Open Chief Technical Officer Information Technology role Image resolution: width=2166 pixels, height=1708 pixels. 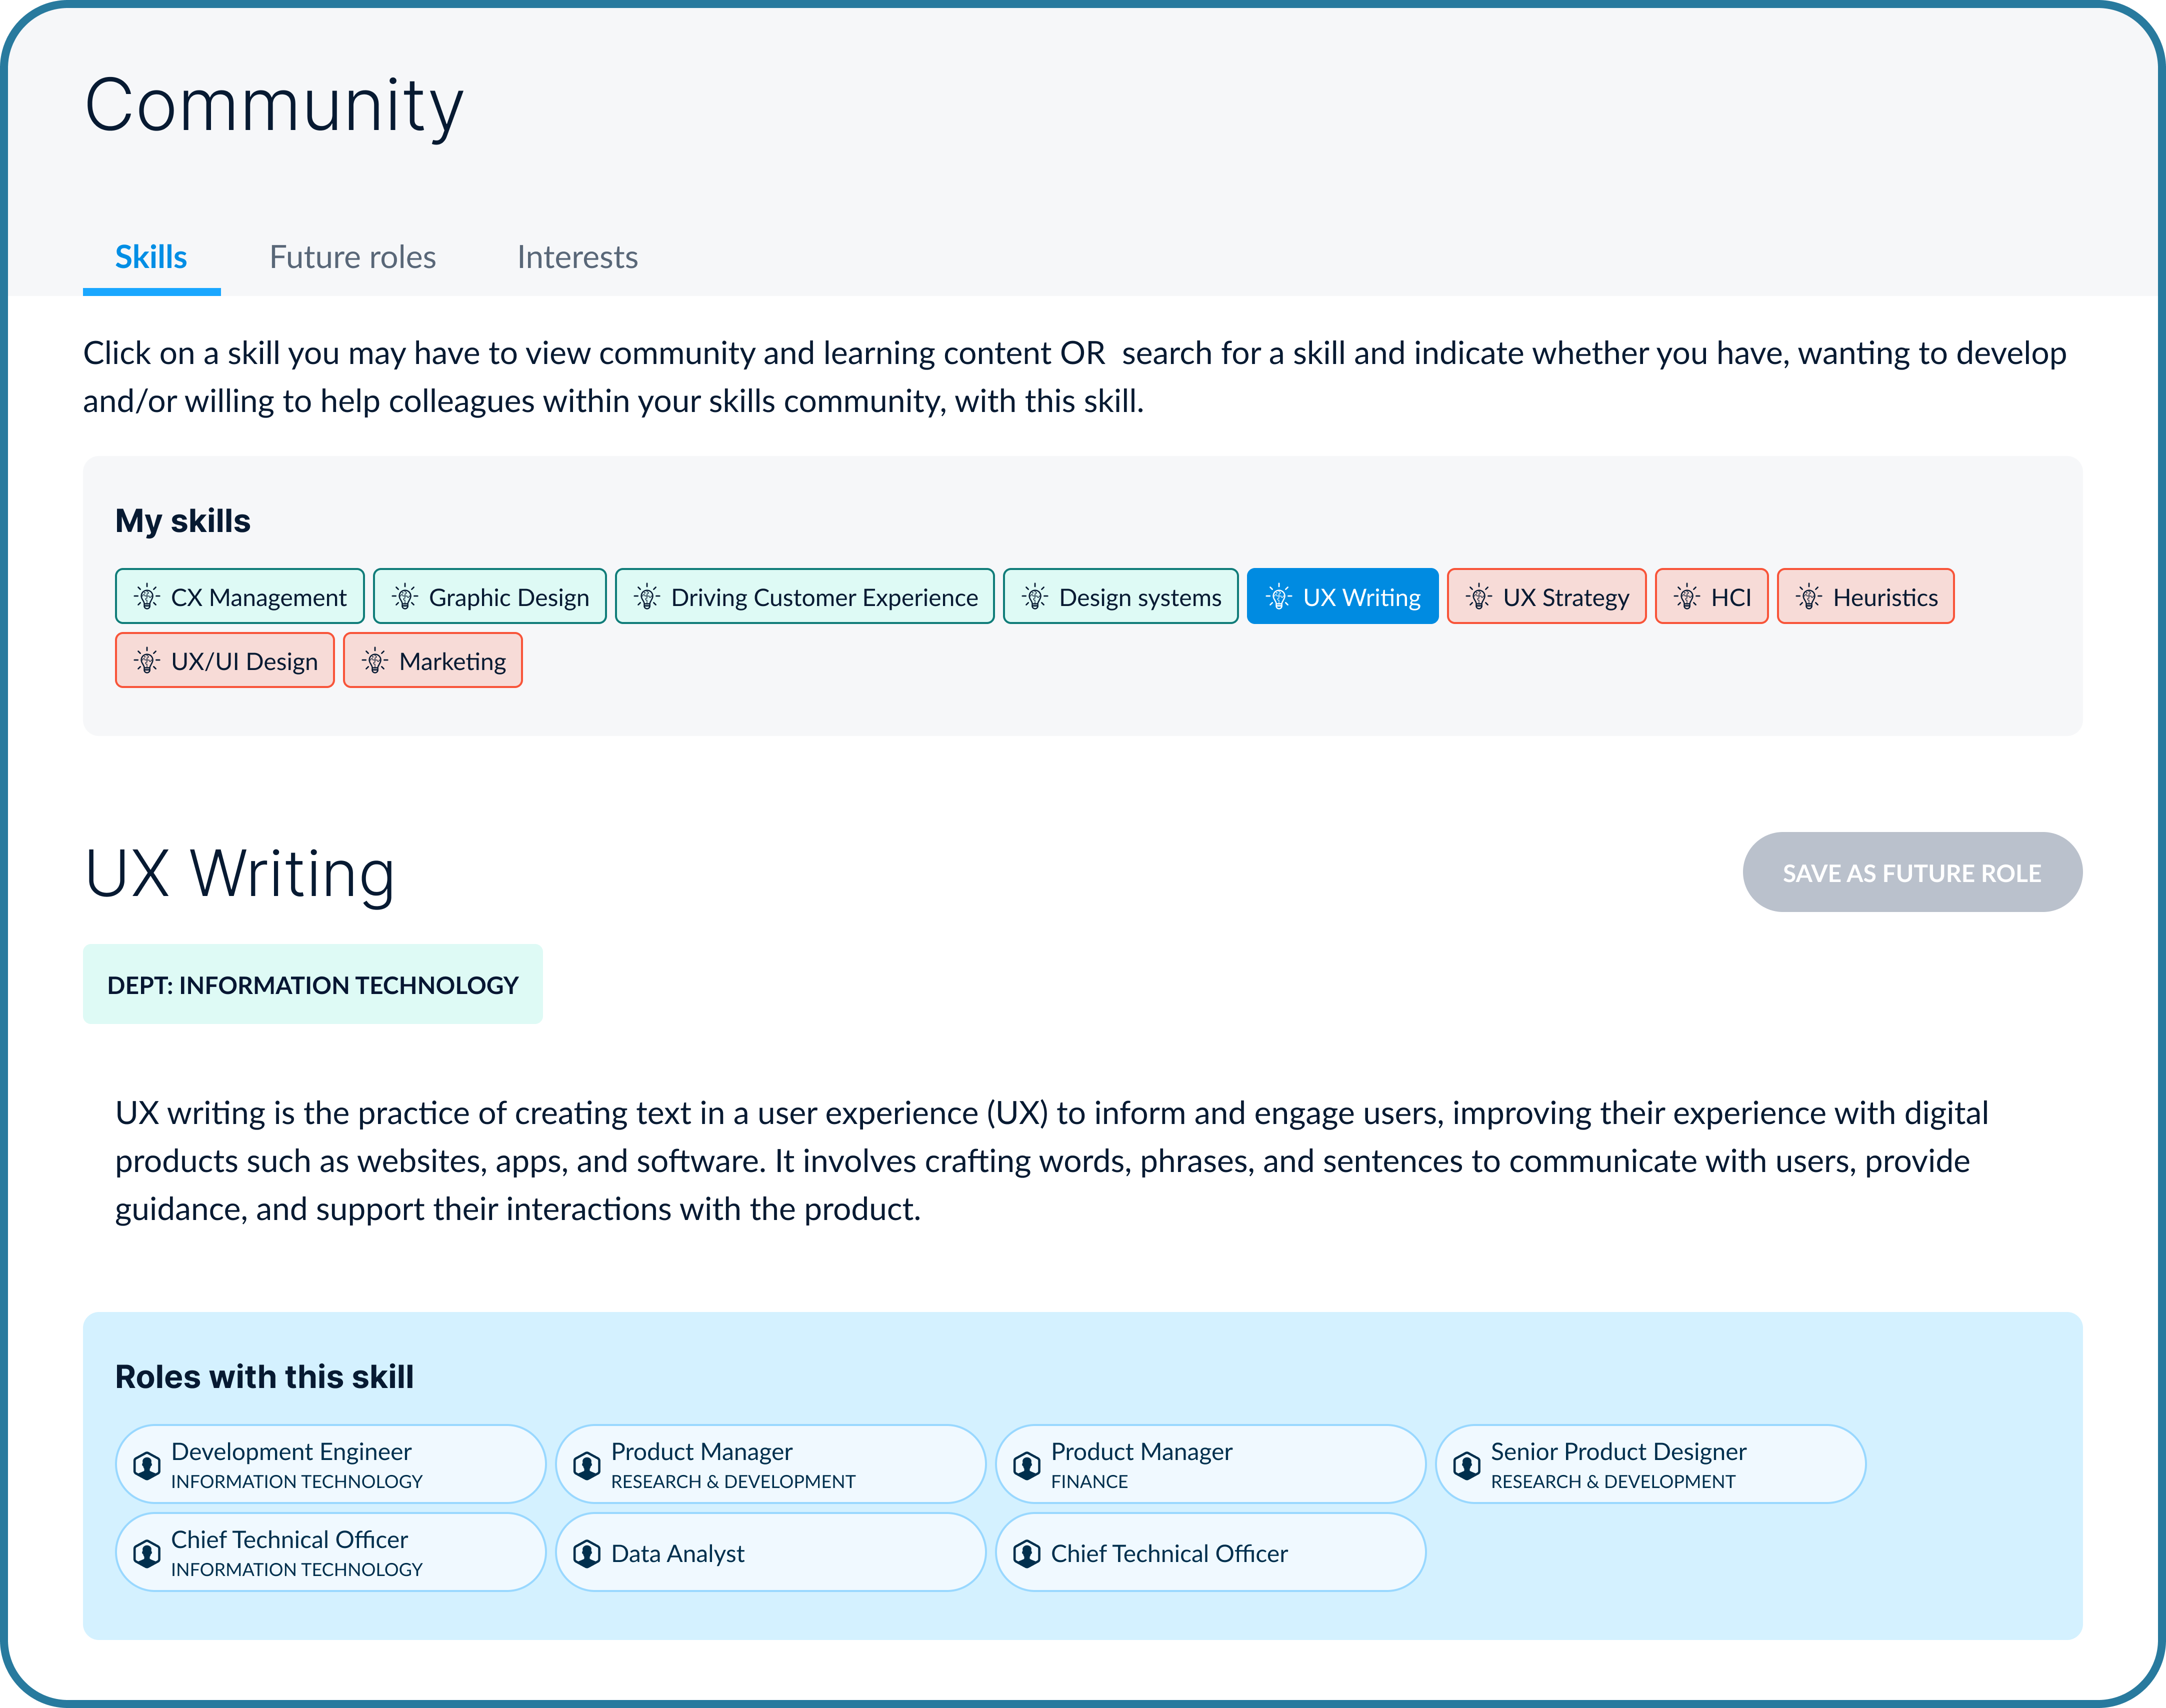(x=330, y=1553)
